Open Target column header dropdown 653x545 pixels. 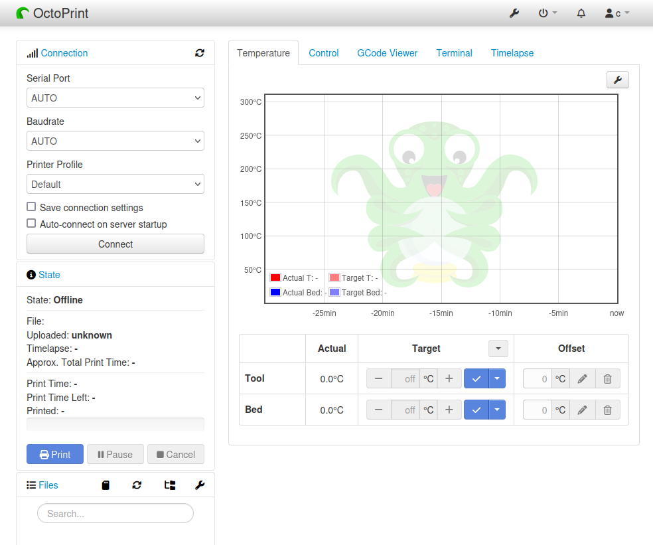(x=498, y=349)
